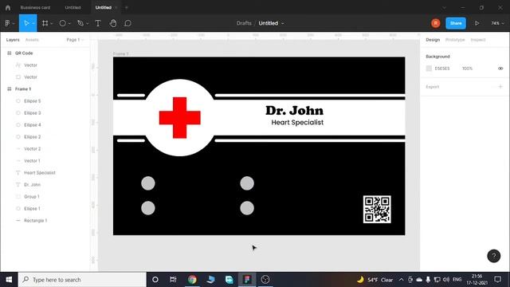Open the help question mark button

click(x=494, y=256)
